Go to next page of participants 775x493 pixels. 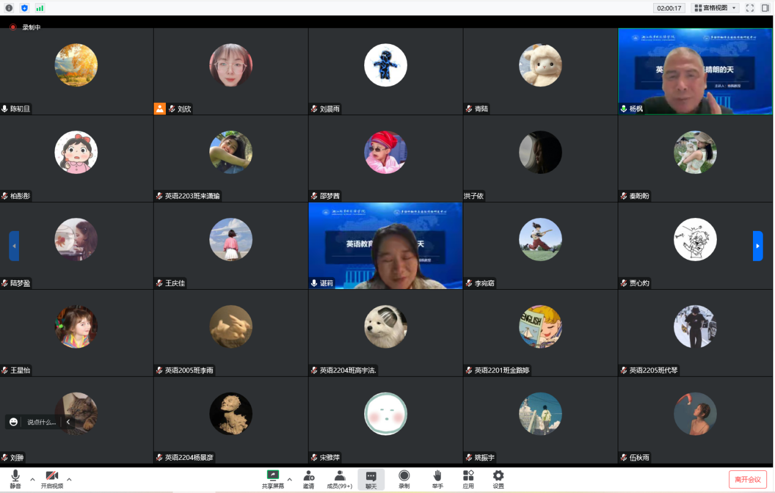tap(757, 246)
